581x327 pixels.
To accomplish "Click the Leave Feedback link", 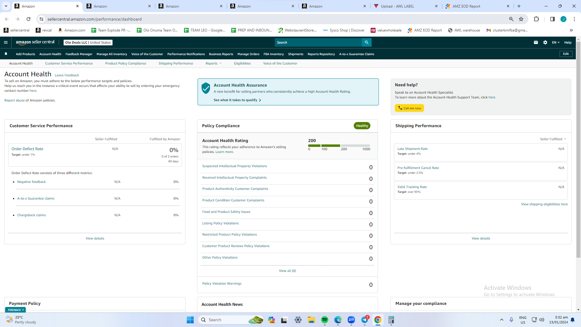I will [67, 75].
